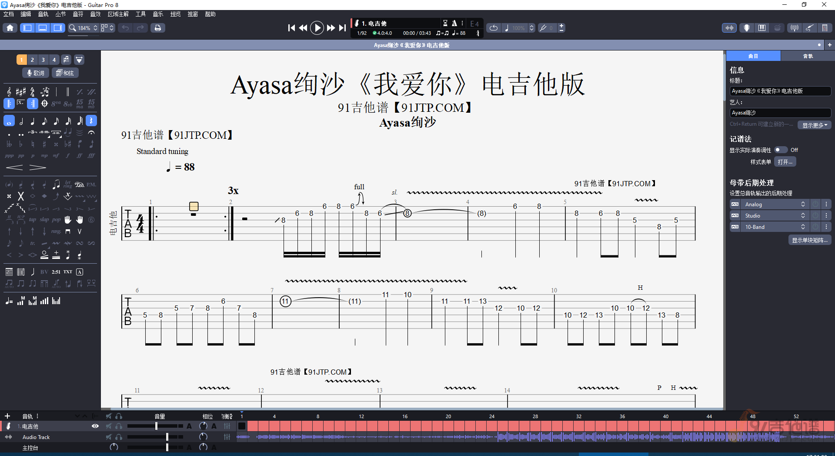This screenshot has width=835, height=456.
Task: Open the clef settings icon
Action: 9,92
